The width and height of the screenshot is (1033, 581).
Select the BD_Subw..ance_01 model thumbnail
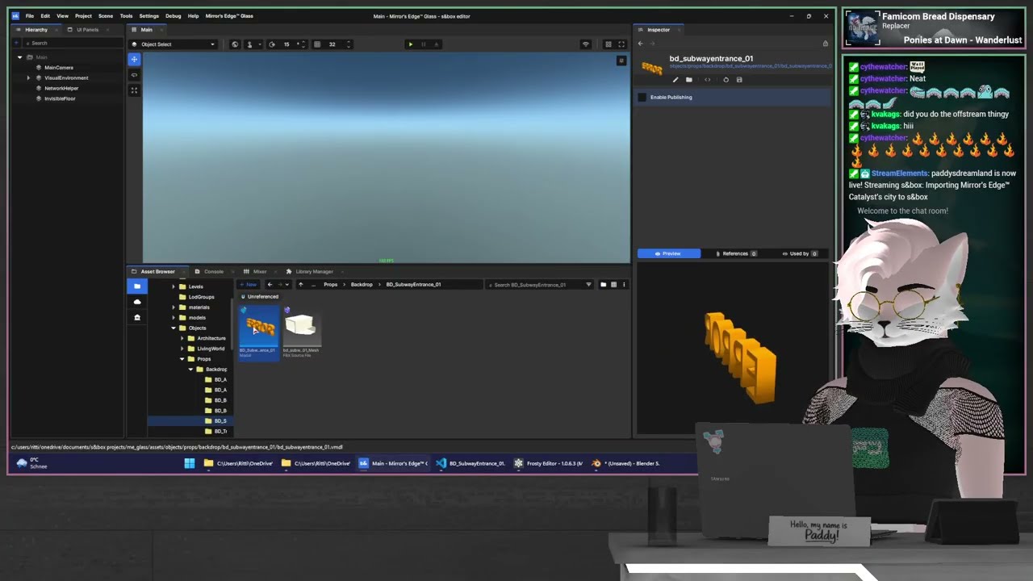tap(258, 332)
